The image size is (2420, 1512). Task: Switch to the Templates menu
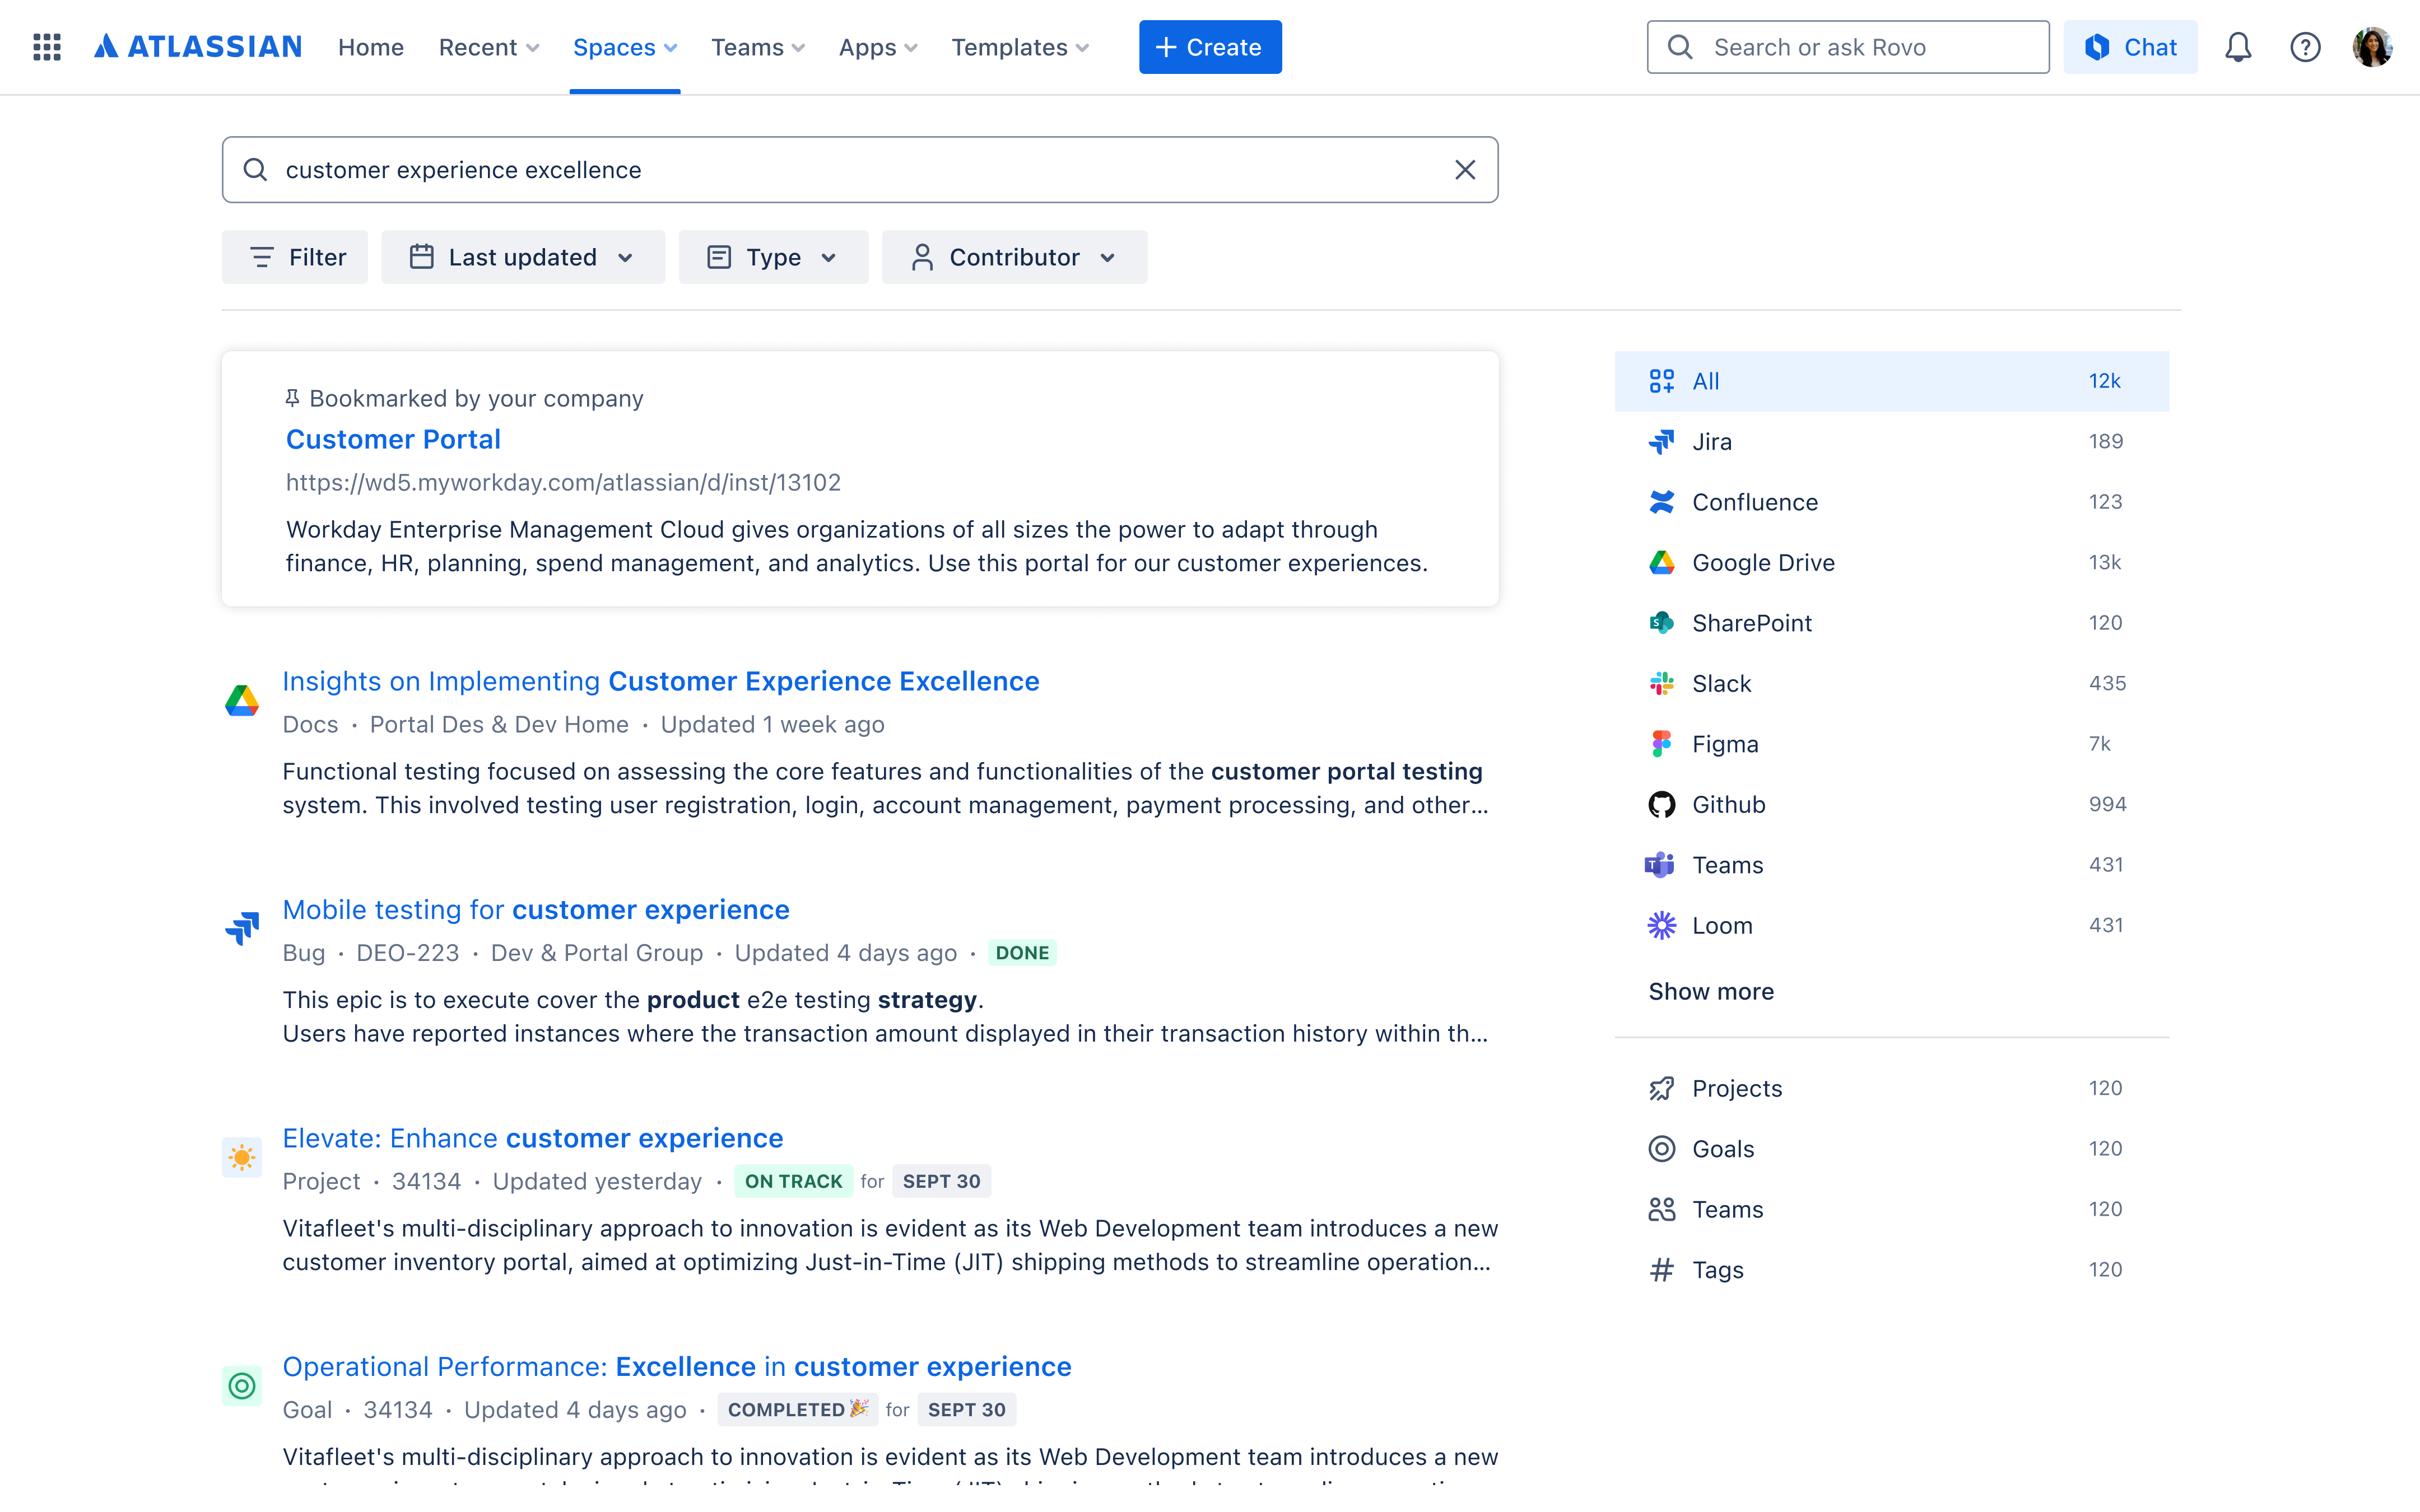(x=1019, y=46)
